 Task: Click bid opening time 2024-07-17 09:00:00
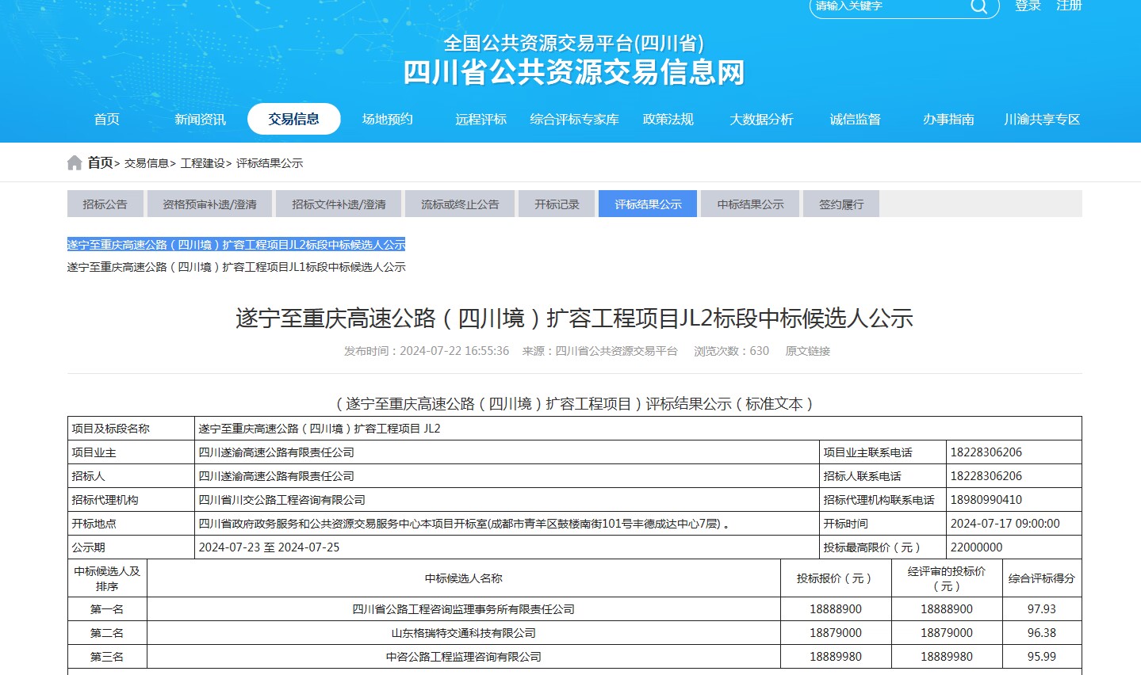pyautogui.click(x=1005, y=524)
